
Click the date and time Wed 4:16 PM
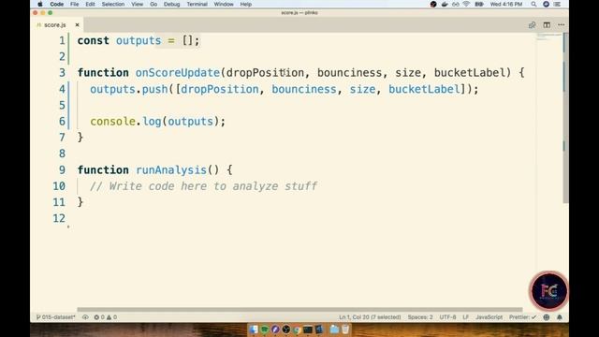click(x=506, y=4)
